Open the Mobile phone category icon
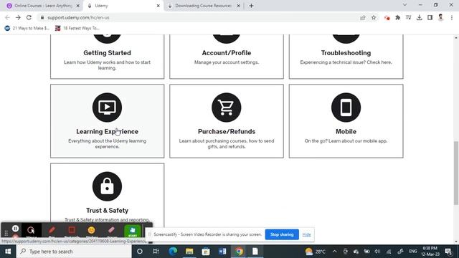This screenshot has height=258, width=459. [x=346, y=107]
